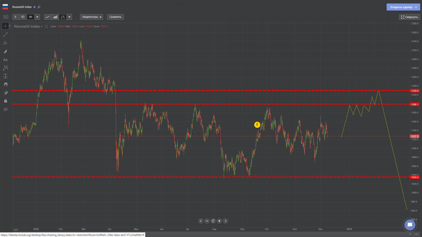Select the trend line drawing tool
Image resolution: width=422 pixels, height=237 pixels.
[5, 34]
